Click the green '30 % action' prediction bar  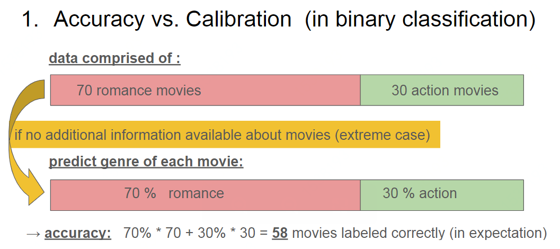442,194
